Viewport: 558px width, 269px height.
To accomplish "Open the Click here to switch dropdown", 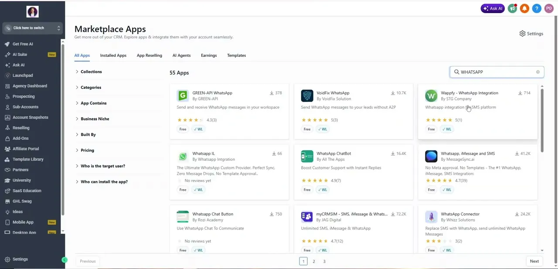I will [32, 28].
